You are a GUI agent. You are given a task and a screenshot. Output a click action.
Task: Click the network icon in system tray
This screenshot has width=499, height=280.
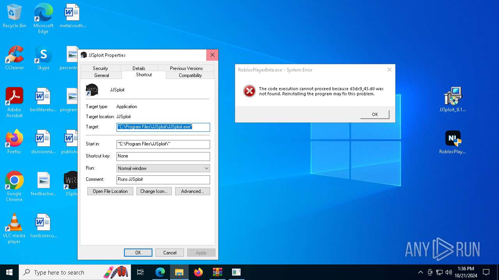coord(439,272)
